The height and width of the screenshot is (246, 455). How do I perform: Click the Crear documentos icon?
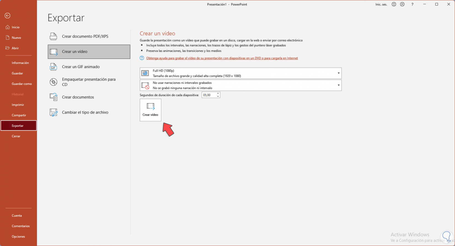pyautogui.click(x=53, y=97)
